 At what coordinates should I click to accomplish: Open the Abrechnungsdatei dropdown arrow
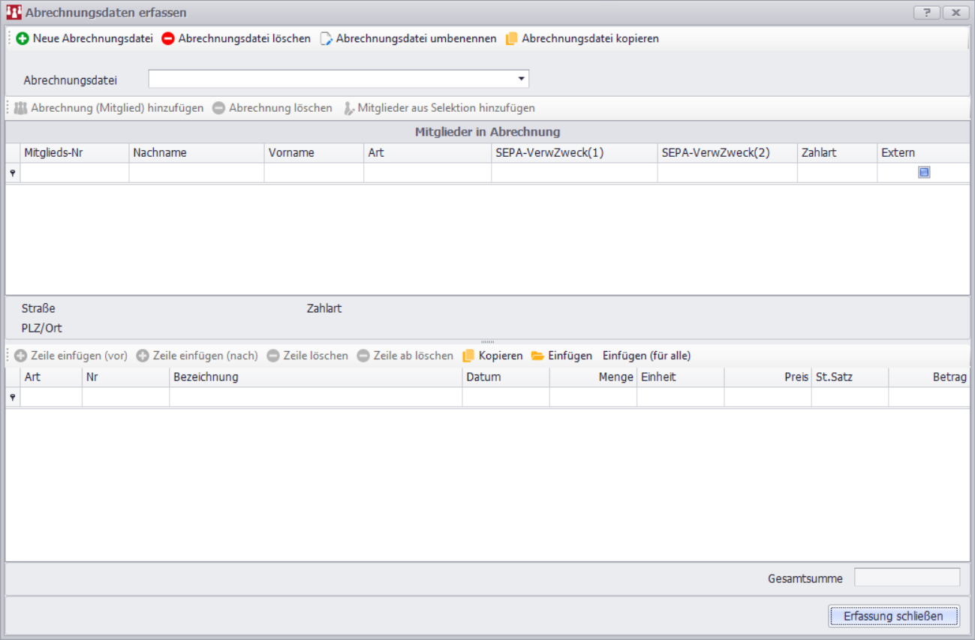pos(521,79)
